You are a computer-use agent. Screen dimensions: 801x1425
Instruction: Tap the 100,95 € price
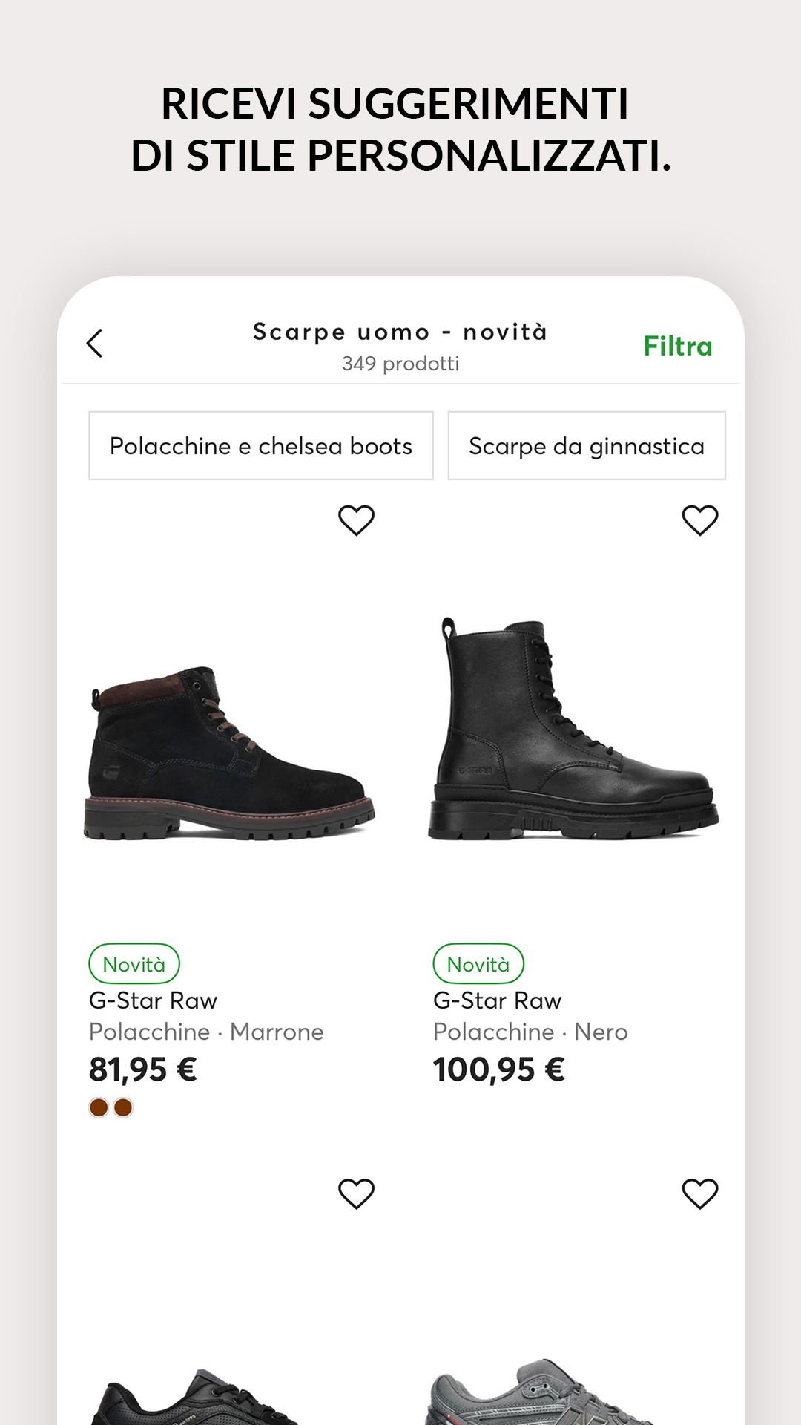(x=499, y=1069)
